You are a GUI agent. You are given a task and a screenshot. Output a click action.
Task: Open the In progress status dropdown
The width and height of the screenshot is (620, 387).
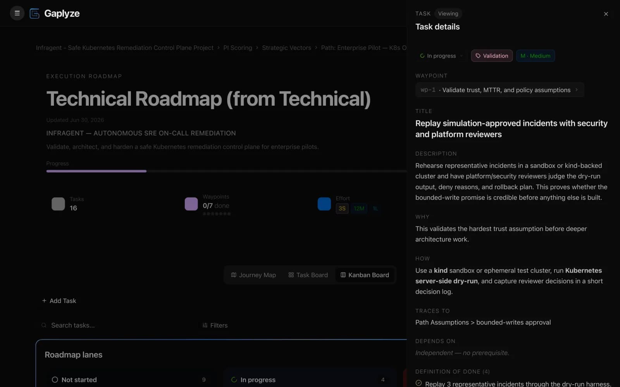(441, 56)
